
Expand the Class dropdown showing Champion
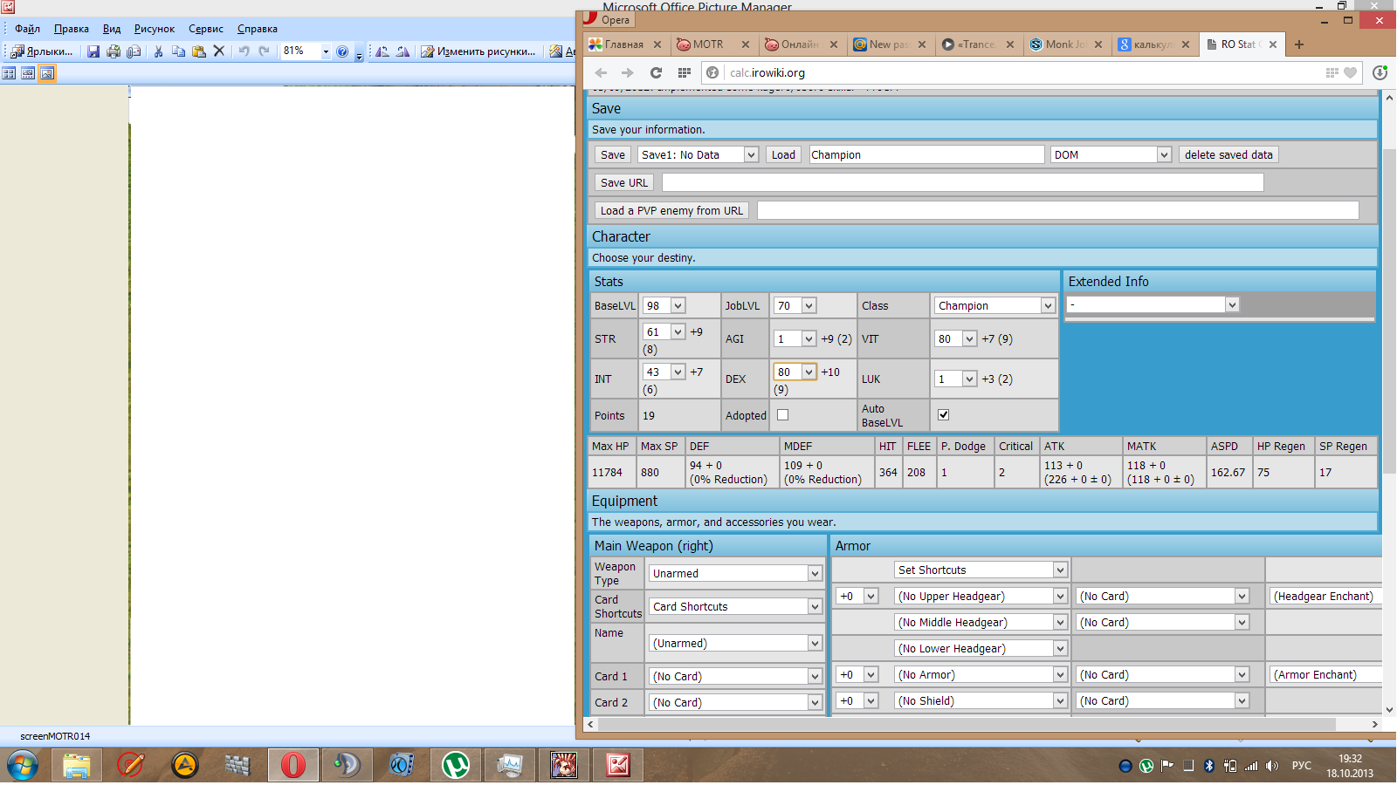(994, 306)
